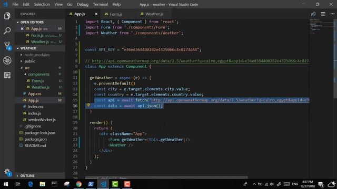Click the Windows Start button
The image size is (337, 189).
tap(6, 184)
